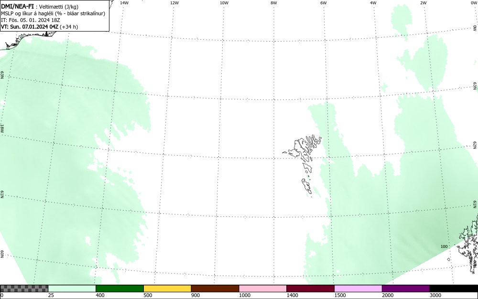The image size is (478, 299).
Task: Click the 'VT: Sun. 07.01.2024 04Z' text
Action: tap(30, 27)
